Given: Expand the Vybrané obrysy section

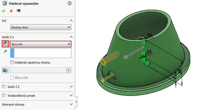Looking at the screenshot, I should point(71,104).
